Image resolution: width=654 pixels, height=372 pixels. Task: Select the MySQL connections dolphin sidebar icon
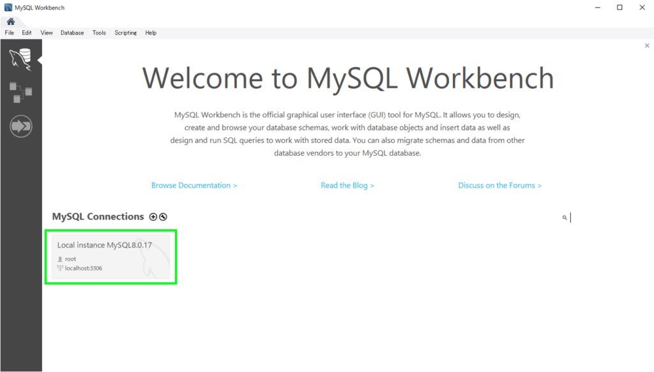(x=21, y=59)
